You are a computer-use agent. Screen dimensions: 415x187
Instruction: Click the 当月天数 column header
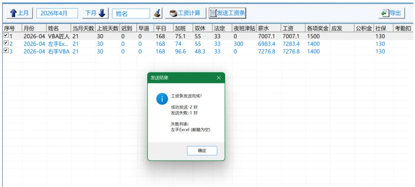tap(83, 29)
